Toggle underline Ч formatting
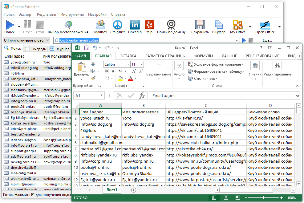This screenshot has width=304, height=203. (120, 71)
